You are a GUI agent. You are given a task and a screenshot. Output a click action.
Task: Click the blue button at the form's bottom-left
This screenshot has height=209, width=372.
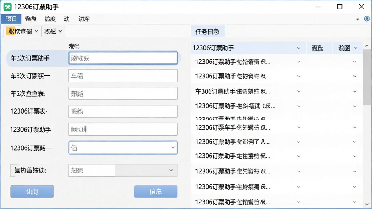click(32, 192)
